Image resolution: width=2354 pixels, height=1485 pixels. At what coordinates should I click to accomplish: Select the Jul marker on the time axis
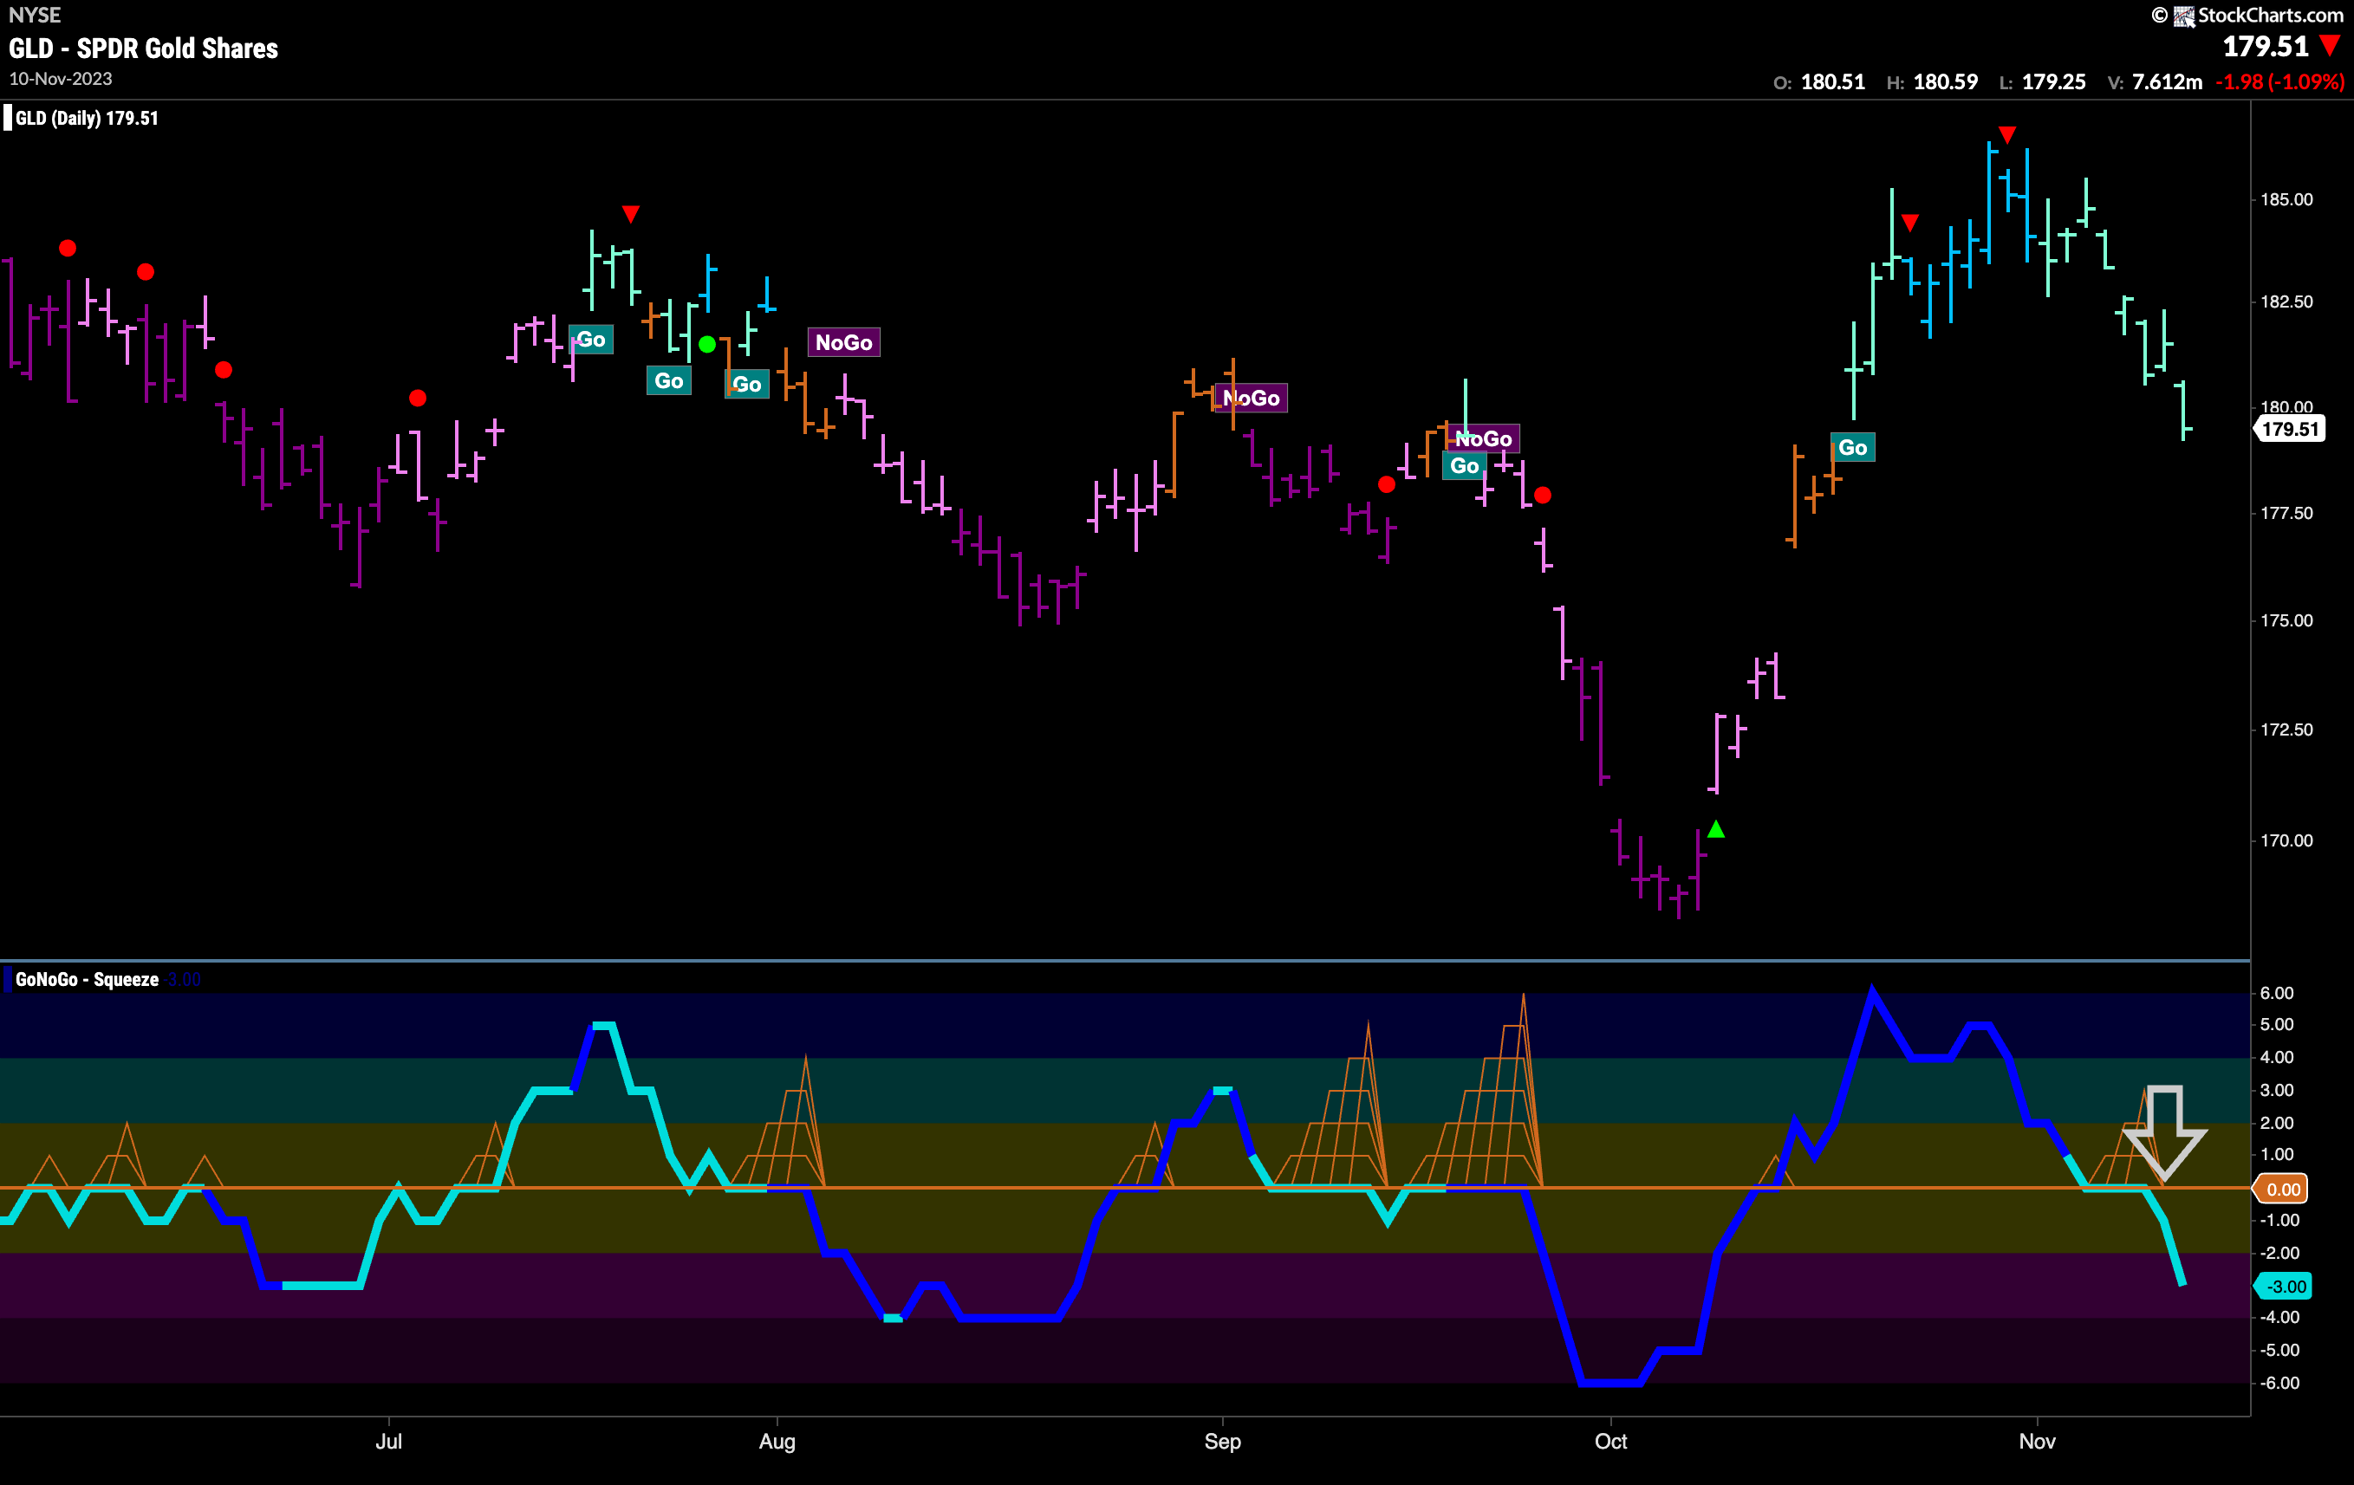click(389, 1441)
